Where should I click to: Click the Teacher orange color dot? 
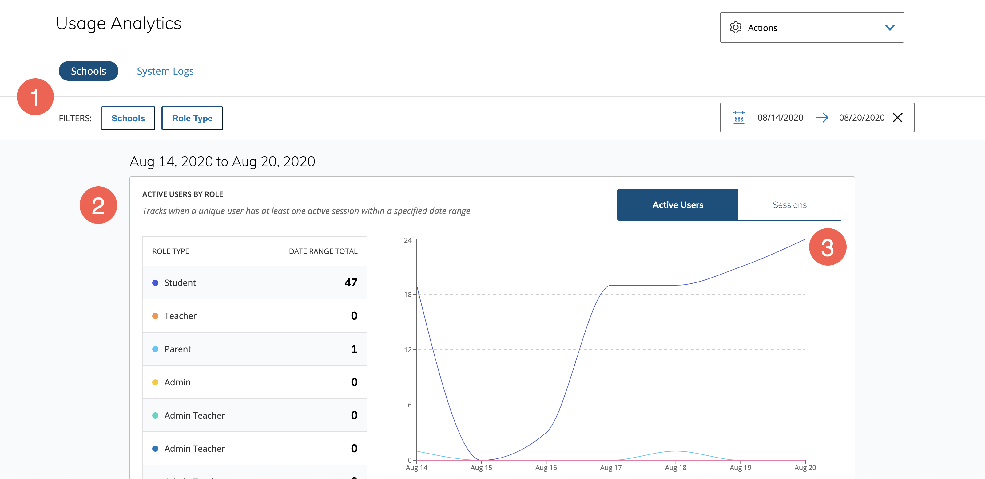(x=155, y=316)
